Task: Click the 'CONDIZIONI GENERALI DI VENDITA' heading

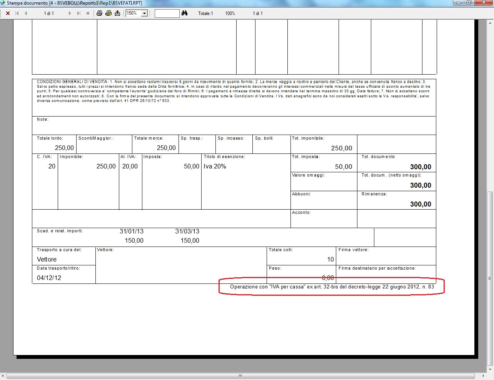Action: pyautogui.click(x=72, y=82)
